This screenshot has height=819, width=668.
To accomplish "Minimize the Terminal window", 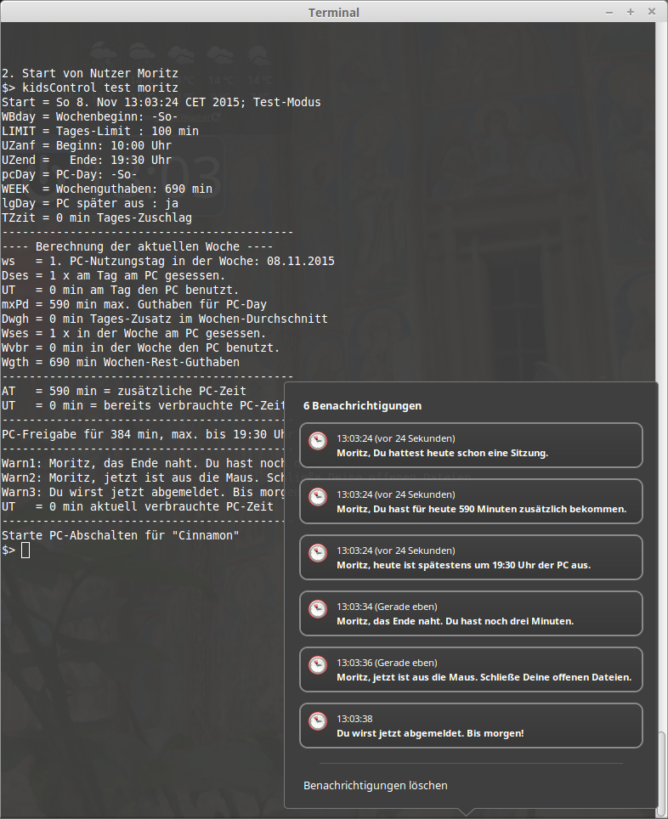I will click(x=609, y=12).
